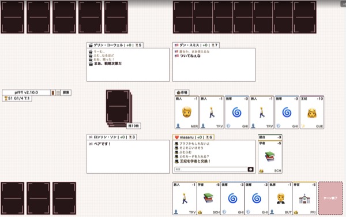Viewport: 346px width, 217px height.
Task: Click the scholar card placed in the stall
Action: point(270,157)
